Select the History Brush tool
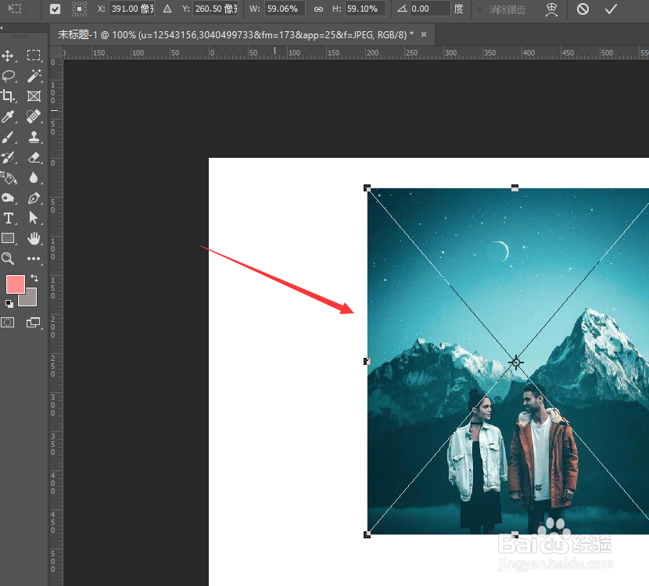The height and width of the screenshot is (586, 649). coord(8,157)
